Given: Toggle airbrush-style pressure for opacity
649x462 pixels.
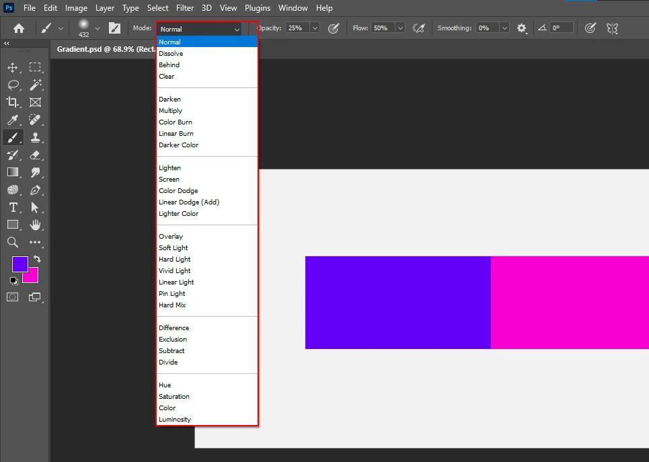Looking at the screenshot, I should 334,28.
